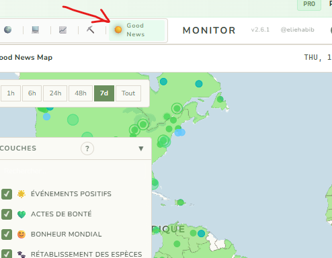Open the chart finance variant icon

(63, 30)
